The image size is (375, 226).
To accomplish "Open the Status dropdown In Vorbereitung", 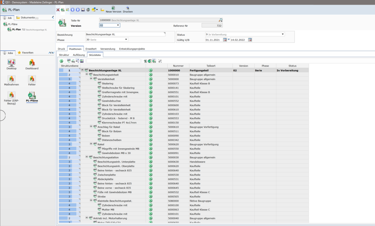I will pyautogui.click(x=282, y=34).
